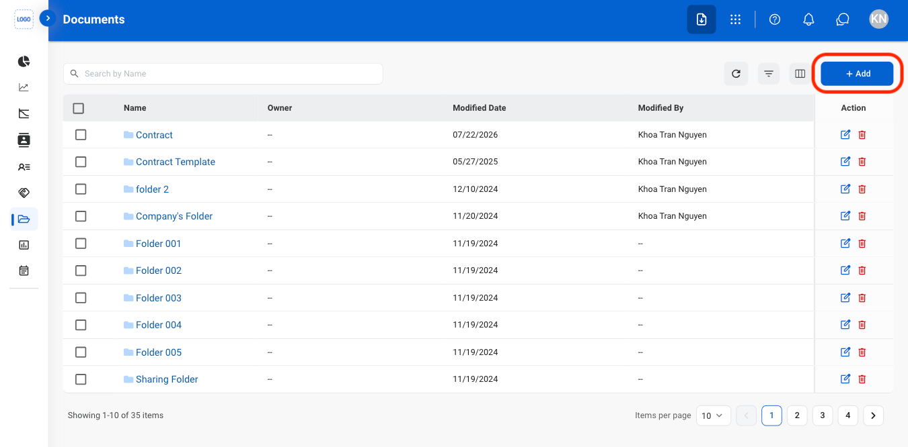Open the bar chart report sidebar icon
The image size is (908, 447).
pos(24,245)
